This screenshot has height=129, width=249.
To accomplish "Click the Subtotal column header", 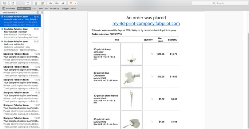I will (x=172, y=40).
